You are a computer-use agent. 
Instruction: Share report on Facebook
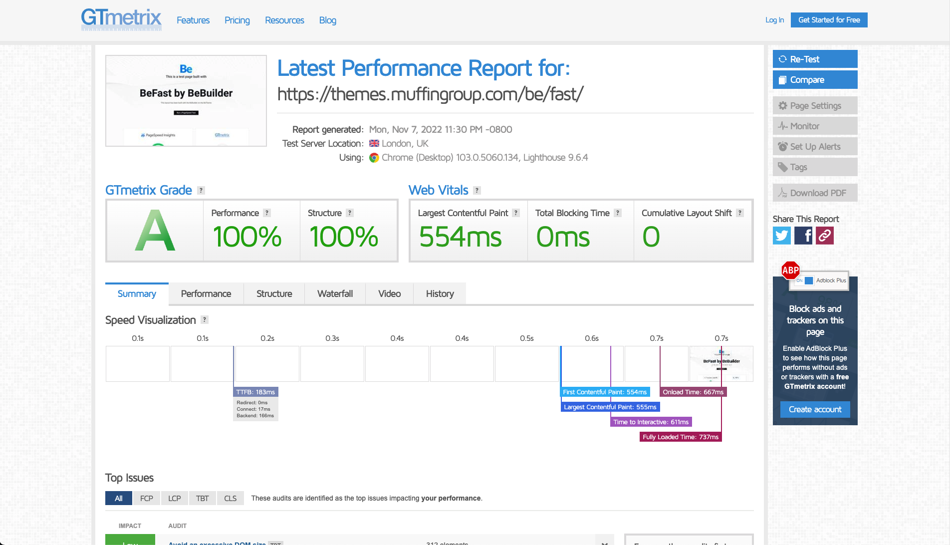pos(803,236)
